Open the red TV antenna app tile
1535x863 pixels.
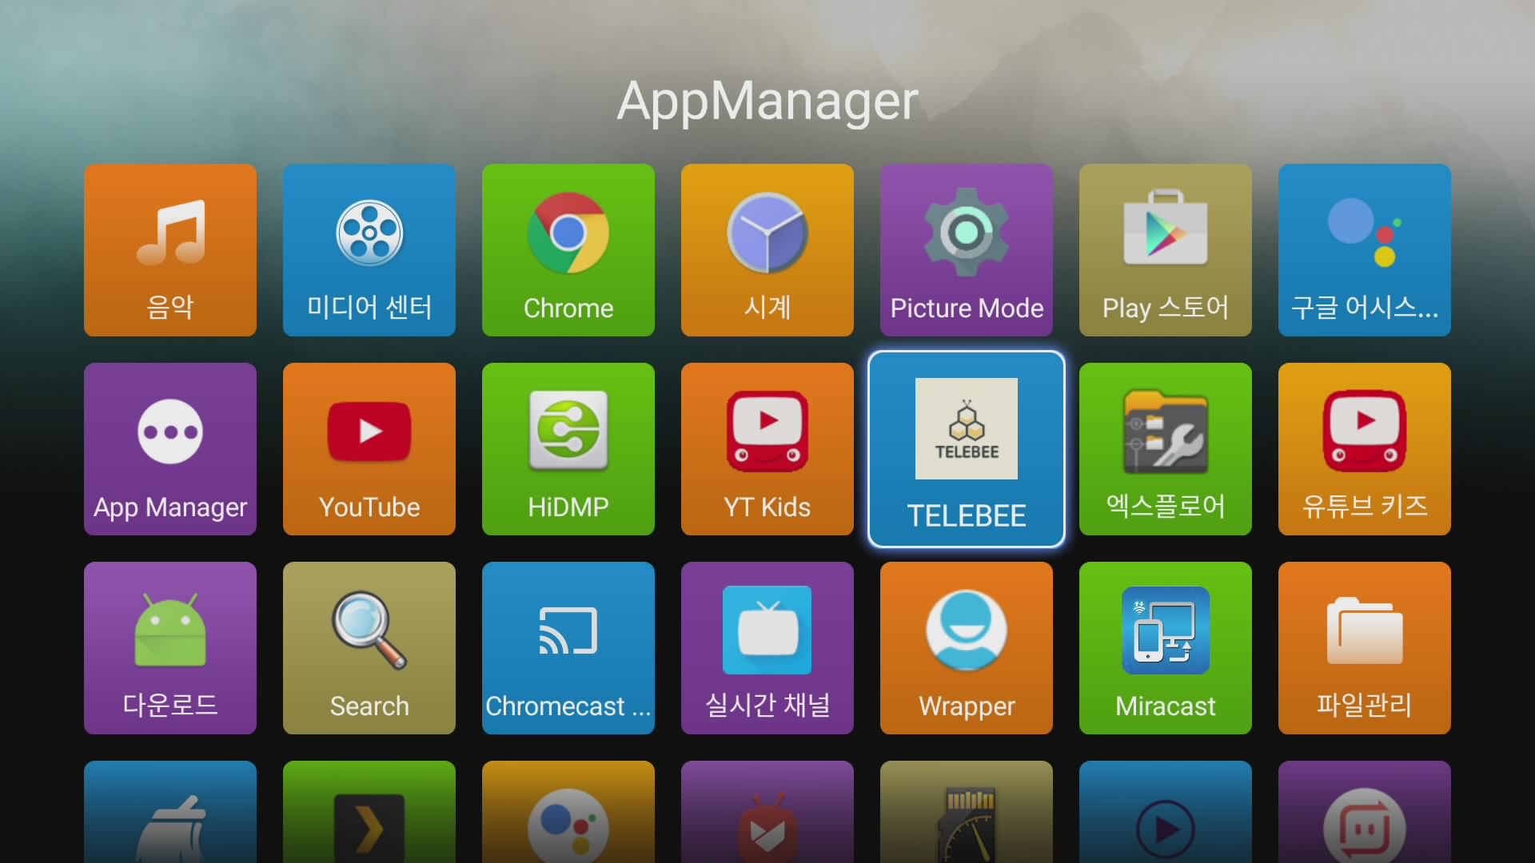(767, 812)
